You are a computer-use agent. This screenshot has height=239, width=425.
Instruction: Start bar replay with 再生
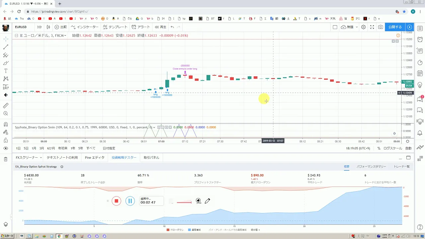(x=160, y=27)
